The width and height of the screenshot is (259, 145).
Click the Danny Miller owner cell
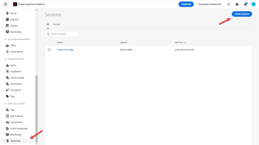click(126, 50)
